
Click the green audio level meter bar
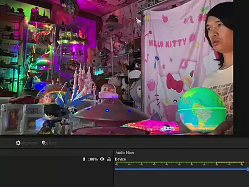165,163
